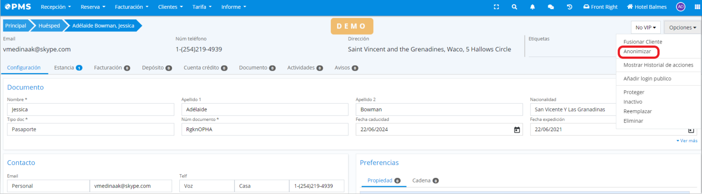The width and height of the screenshot is (702, 194).
Task: Click the AD user avatar
Action: (x=681, y=7)
